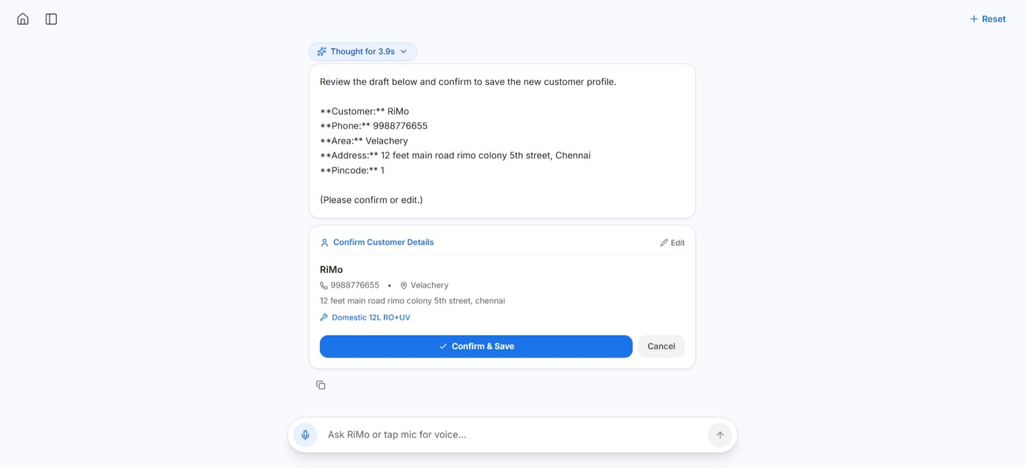Click the location pin beside Velachery
1025x468 pixels.
[403, 285]
